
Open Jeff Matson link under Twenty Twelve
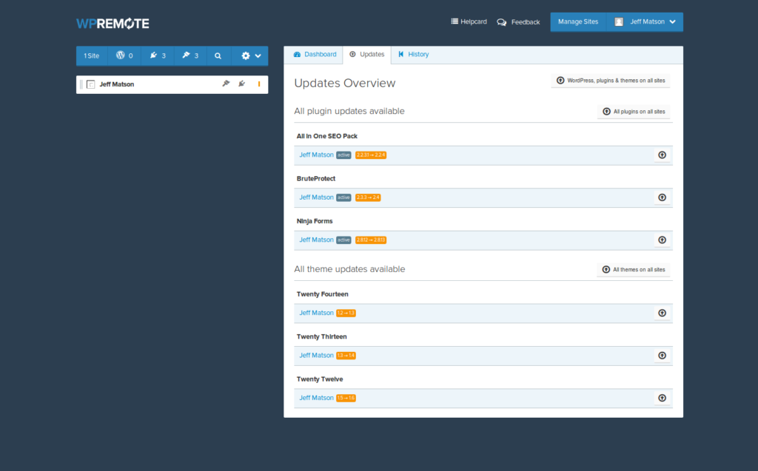click(x=316, y=398)
